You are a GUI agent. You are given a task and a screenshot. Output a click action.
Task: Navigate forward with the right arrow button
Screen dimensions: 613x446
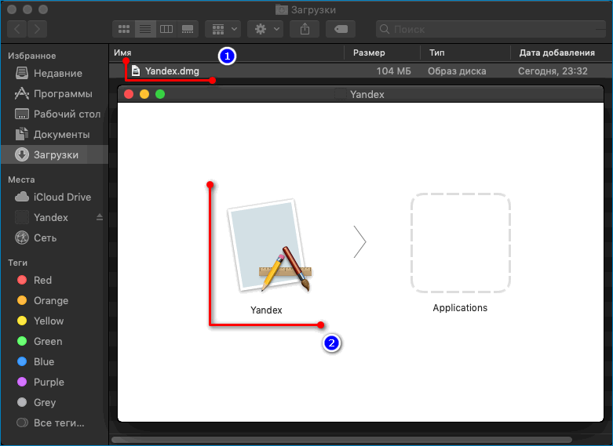pyautogui.click(x=37, y=29)
